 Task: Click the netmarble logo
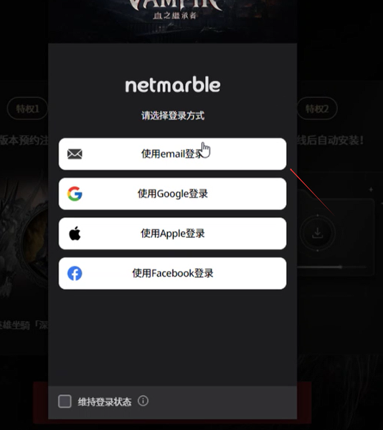[173, 85]
